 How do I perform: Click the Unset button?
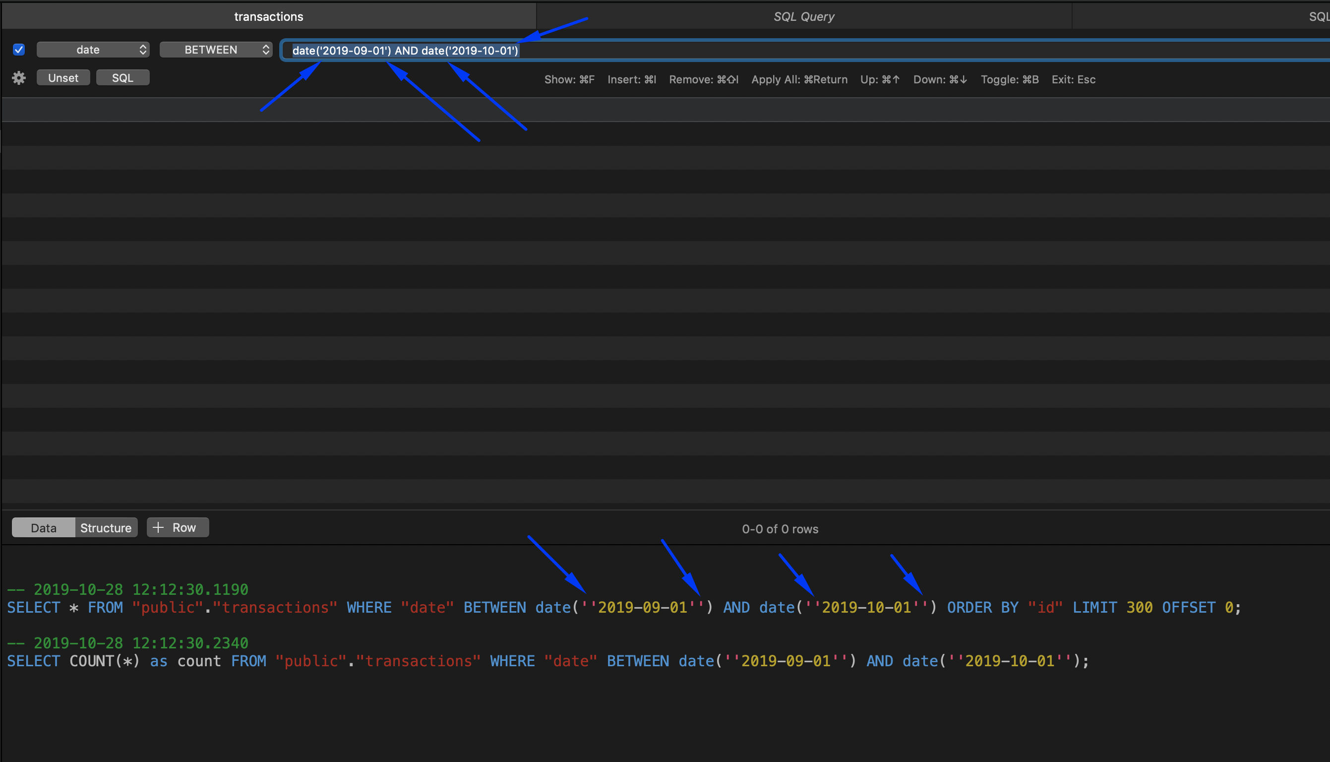(63, 77)
